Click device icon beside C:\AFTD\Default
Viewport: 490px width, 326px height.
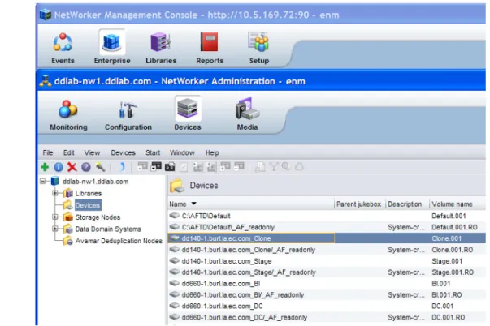(175, 216)
